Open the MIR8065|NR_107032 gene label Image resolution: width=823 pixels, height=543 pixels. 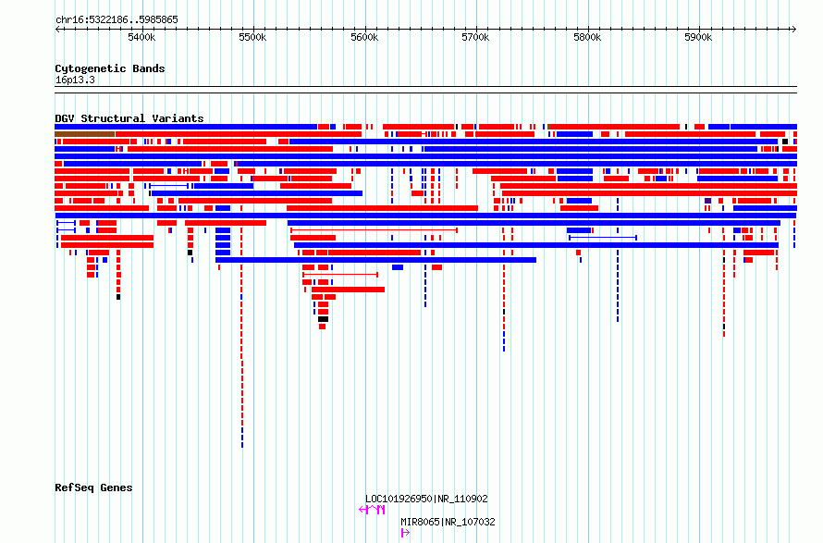[448, 522]
